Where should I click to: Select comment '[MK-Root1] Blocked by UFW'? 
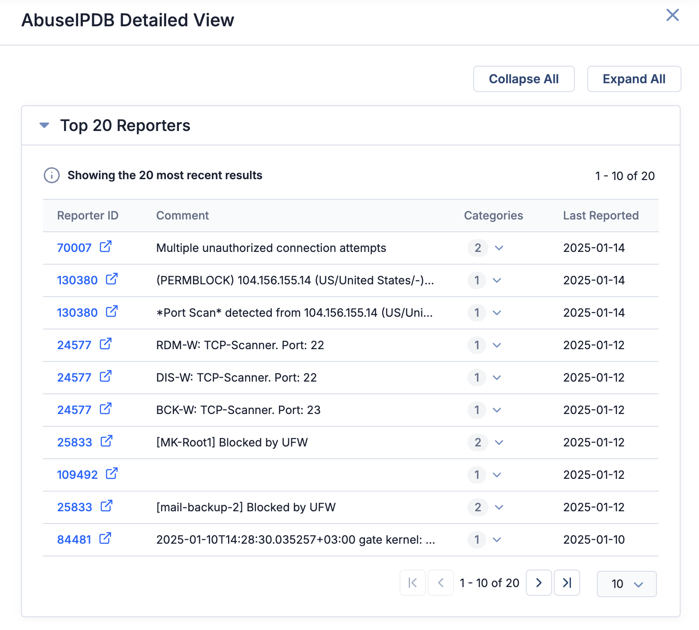232,442
